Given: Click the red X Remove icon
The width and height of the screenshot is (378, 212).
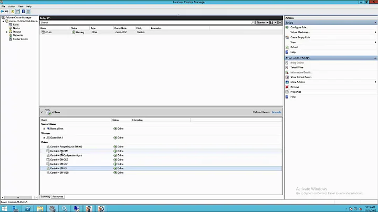Looking at the screenshot, I should tap(287, 87).
